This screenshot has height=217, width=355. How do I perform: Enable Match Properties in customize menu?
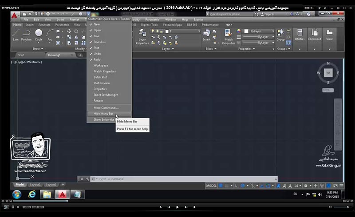click(109, 71)
